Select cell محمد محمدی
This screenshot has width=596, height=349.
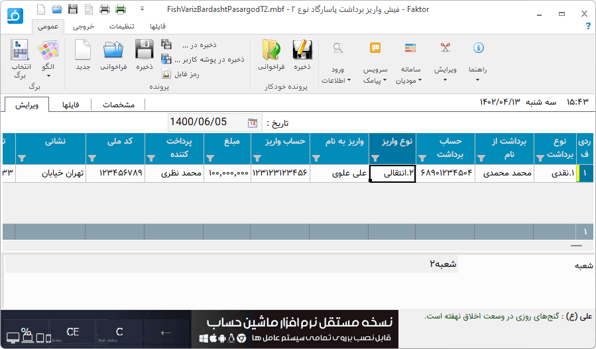[504, 174]
